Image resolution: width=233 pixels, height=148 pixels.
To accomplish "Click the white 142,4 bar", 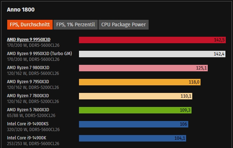I will [x=152, y=54].
